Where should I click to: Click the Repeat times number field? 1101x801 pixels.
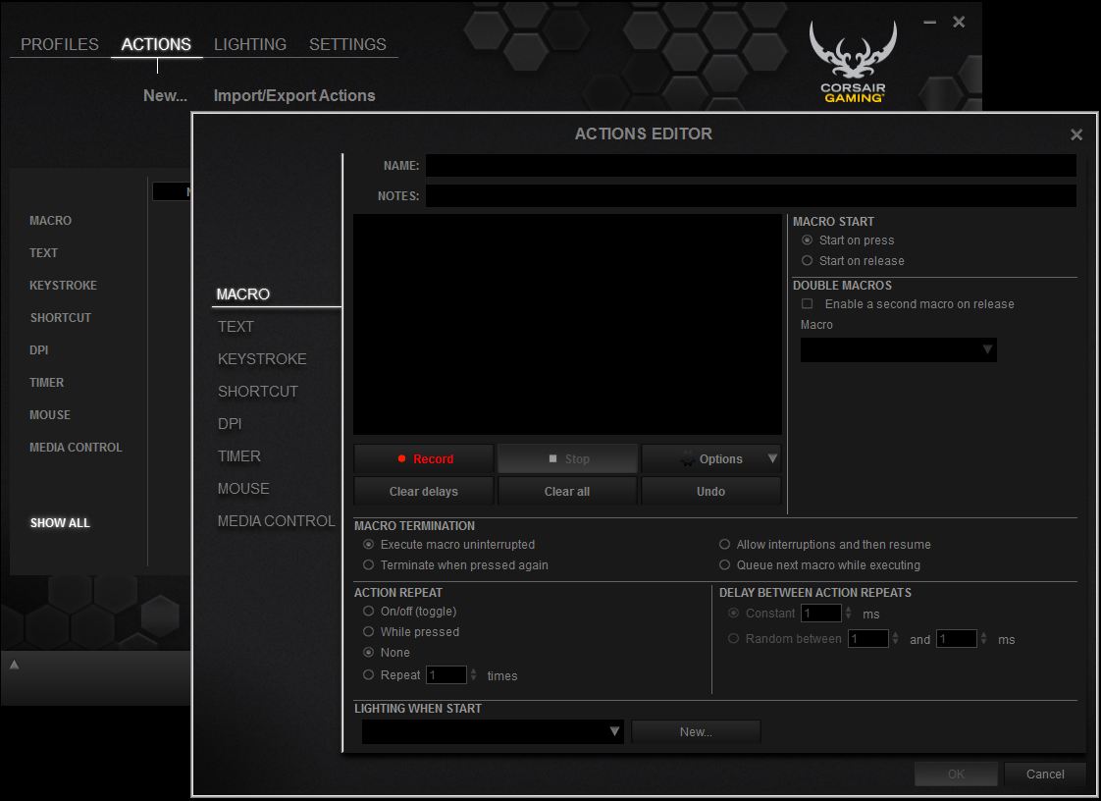coord(446,675)
